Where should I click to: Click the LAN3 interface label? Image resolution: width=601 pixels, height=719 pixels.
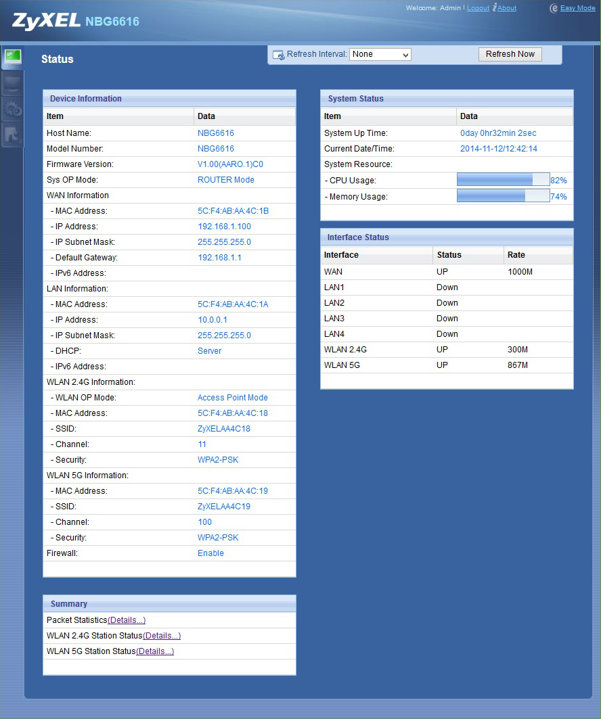[x=334, y=318]
